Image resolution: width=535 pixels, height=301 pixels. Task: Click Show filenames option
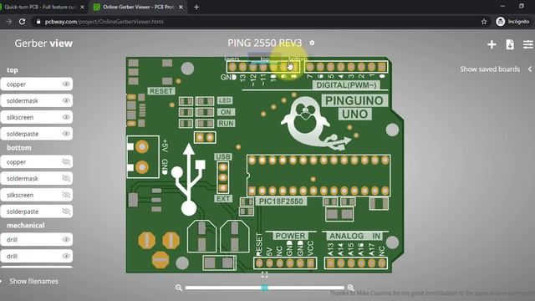(x=33, y=281)
